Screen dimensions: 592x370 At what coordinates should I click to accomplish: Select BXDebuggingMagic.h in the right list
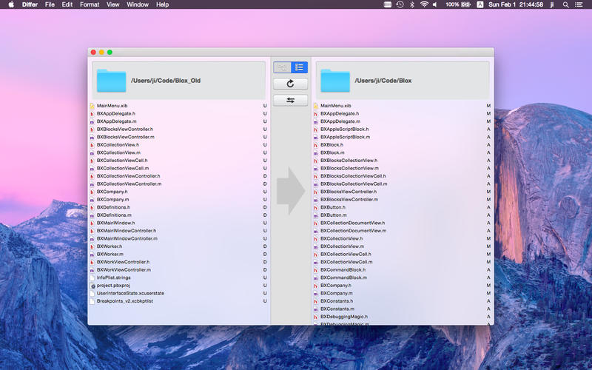pos(403,317)
